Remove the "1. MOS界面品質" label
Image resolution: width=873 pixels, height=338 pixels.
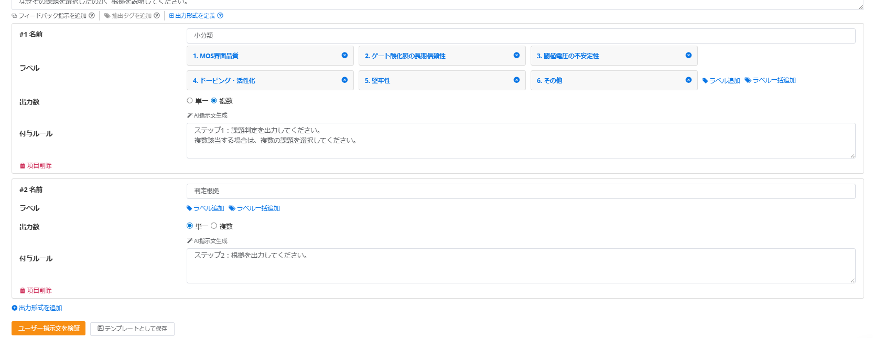(x=344, y=55)
